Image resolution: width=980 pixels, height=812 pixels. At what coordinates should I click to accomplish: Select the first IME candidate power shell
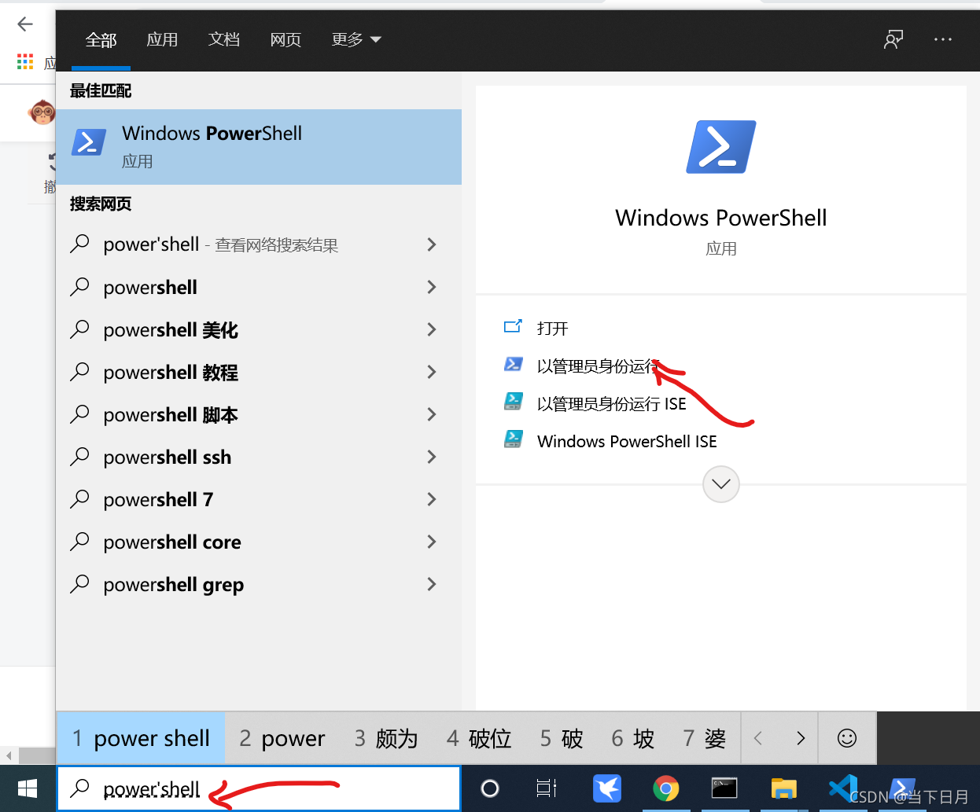click(x=140, y=737)
